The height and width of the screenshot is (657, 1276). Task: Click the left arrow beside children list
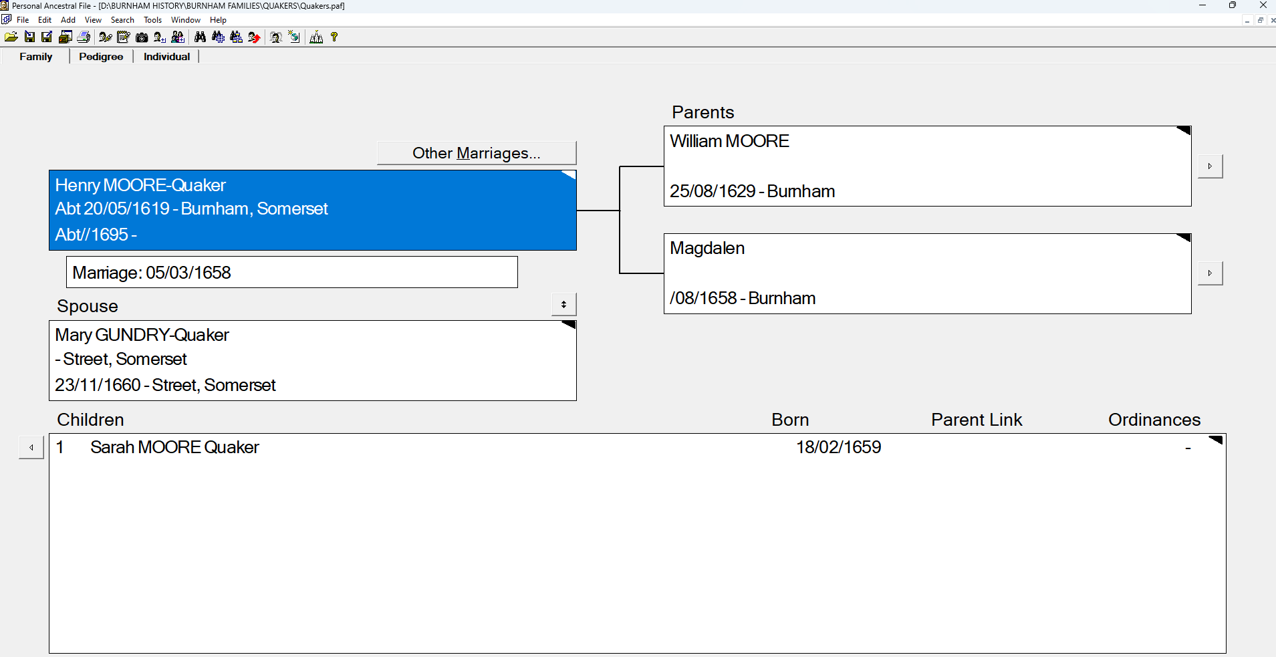(31, 448)
